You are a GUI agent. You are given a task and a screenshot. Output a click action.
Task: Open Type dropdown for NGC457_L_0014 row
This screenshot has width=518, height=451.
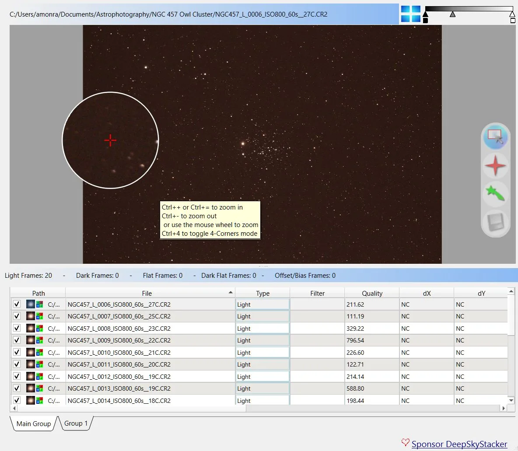262,400
